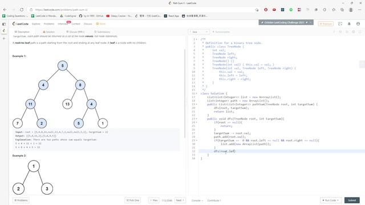365x205 pixels.
Task: Open the browser profile avatar
Action: tap(351, 10)
